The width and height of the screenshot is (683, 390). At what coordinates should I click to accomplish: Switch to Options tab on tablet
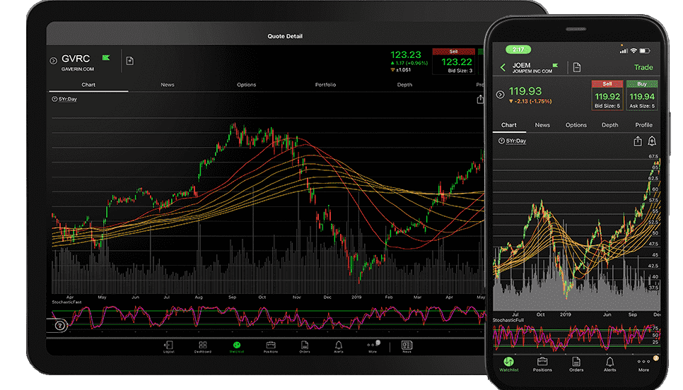click(x=246, y=85)
